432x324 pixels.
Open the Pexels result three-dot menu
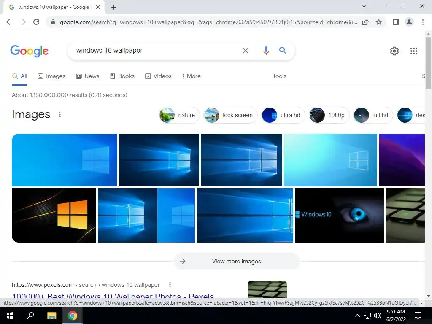[x=170, y=285]
